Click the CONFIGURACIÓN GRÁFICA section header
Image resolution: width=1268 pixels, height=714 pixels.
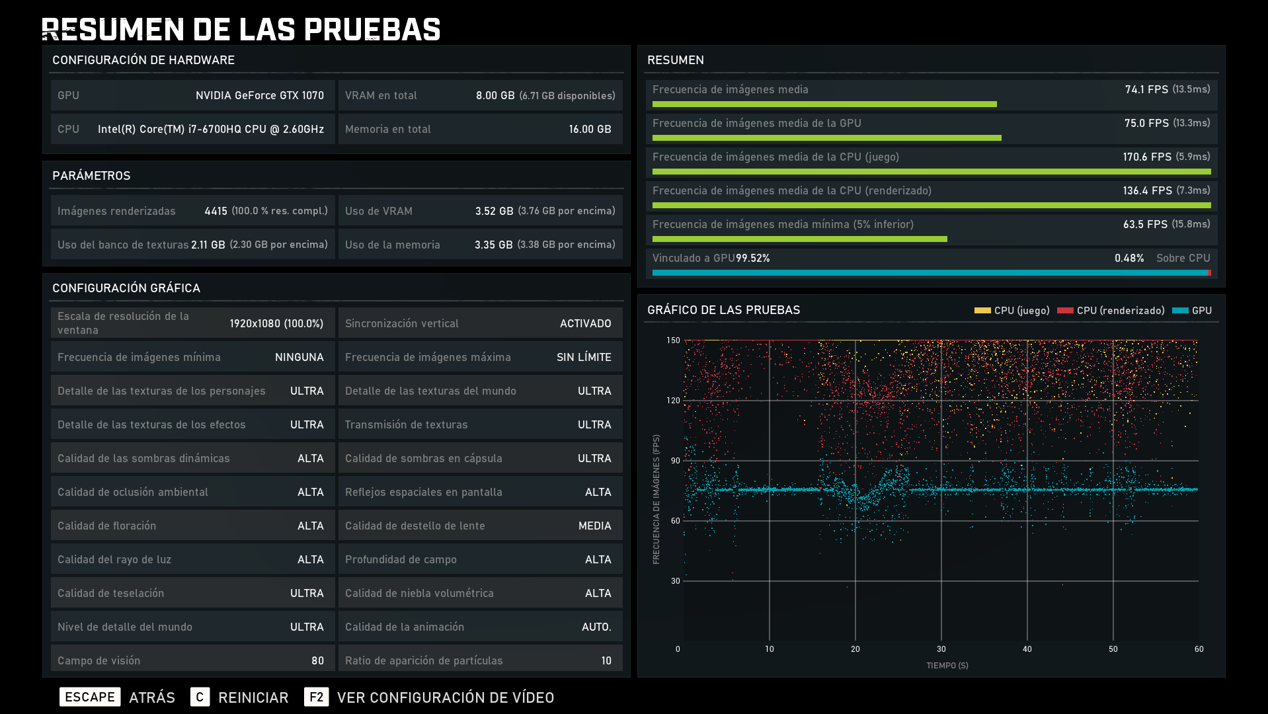click(126, 288)
